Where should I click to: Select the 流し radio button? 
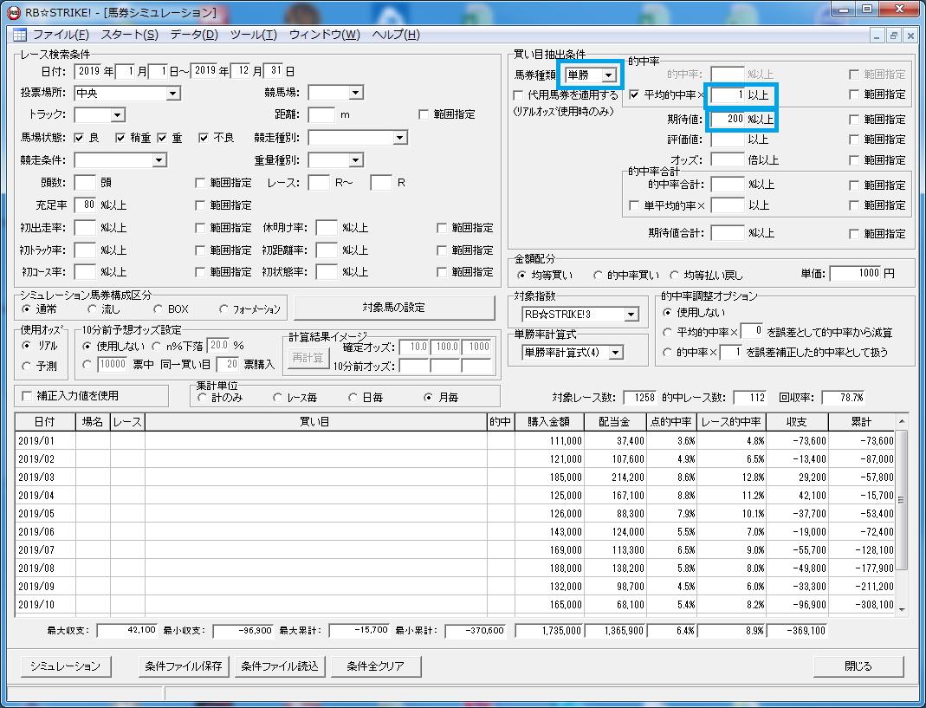coord(92,309)
